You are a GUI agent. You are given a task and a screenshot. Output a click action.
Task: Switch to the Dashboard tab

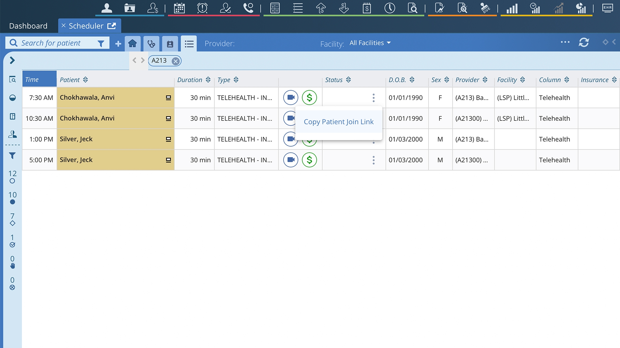coord(28,26)
